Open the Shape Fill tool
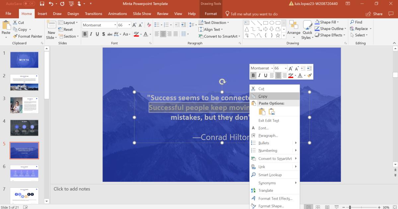 (327, 22)
